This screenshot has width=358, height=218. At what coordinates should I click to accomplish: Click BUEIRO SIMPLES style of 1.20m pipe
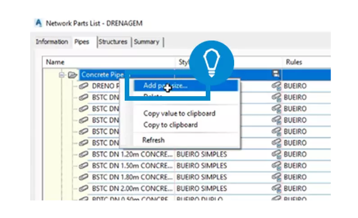(202, 154)
